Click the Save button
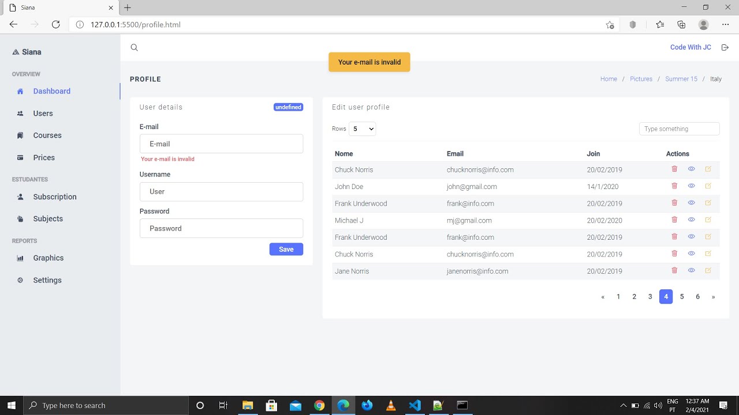739x415 pixels. pos(286,249)
